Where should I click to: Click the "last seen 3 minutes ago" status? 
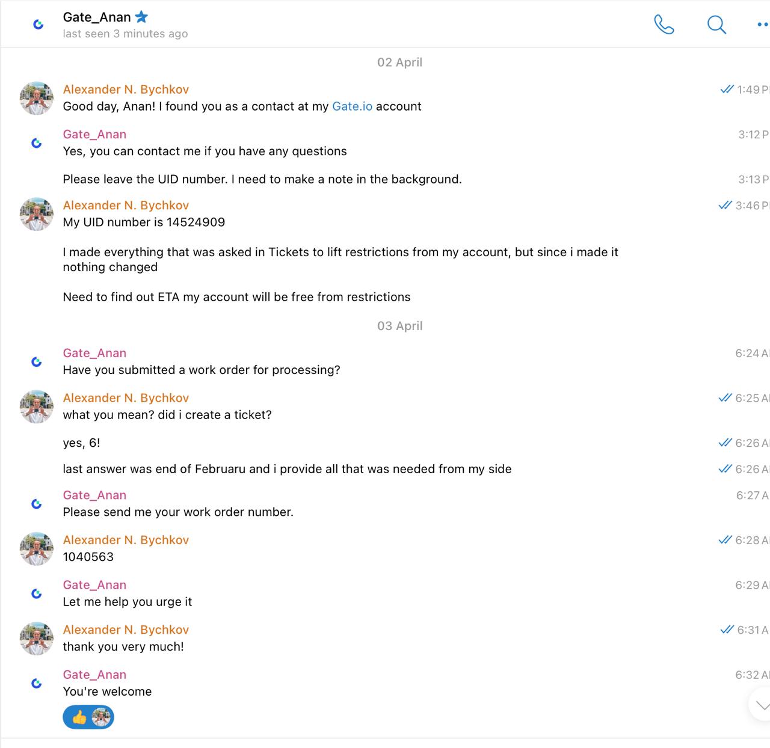[125, 34]
